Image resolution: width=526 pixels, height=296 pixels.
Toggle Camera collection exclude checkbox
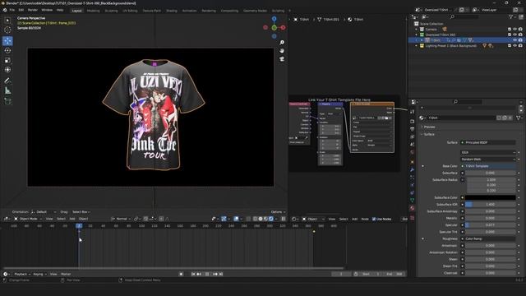coord(510,30)
